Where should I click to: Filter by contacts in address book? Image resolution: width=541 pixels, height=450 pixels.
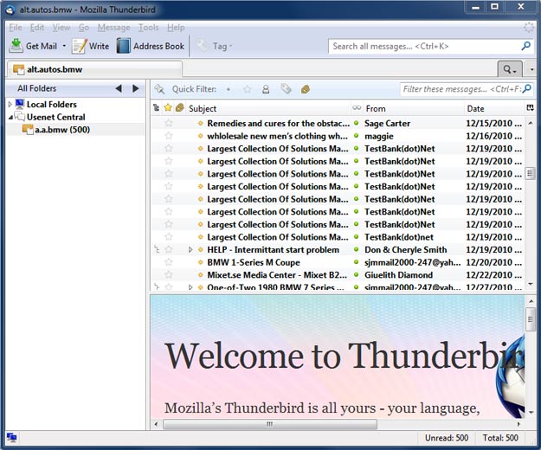coord(266,89)
